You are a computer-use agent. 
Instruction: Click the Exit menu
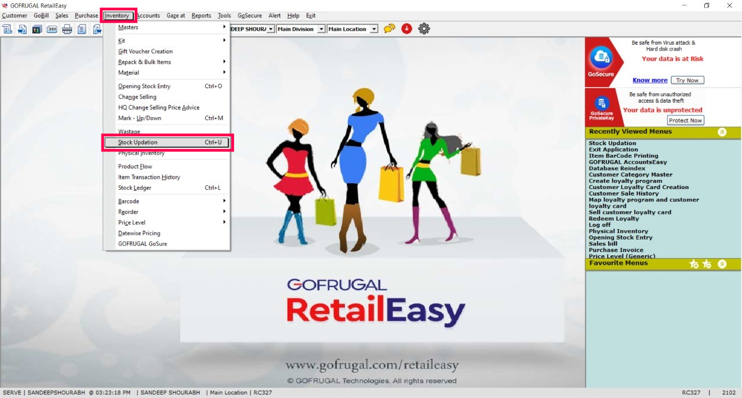[x=311, y=16]
